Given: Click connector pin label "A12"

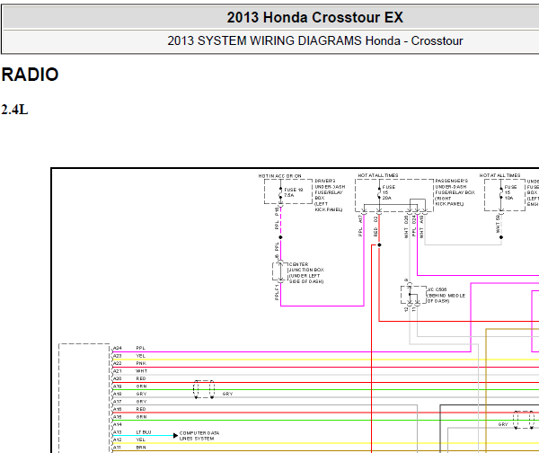Looking at the screenshot, I should click(118, 440).
